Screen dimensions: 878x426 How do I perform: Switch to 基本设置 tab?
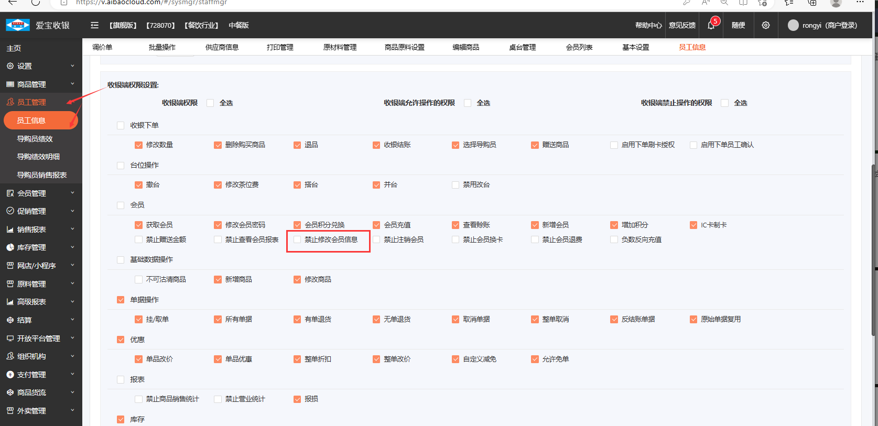point(636,47)
